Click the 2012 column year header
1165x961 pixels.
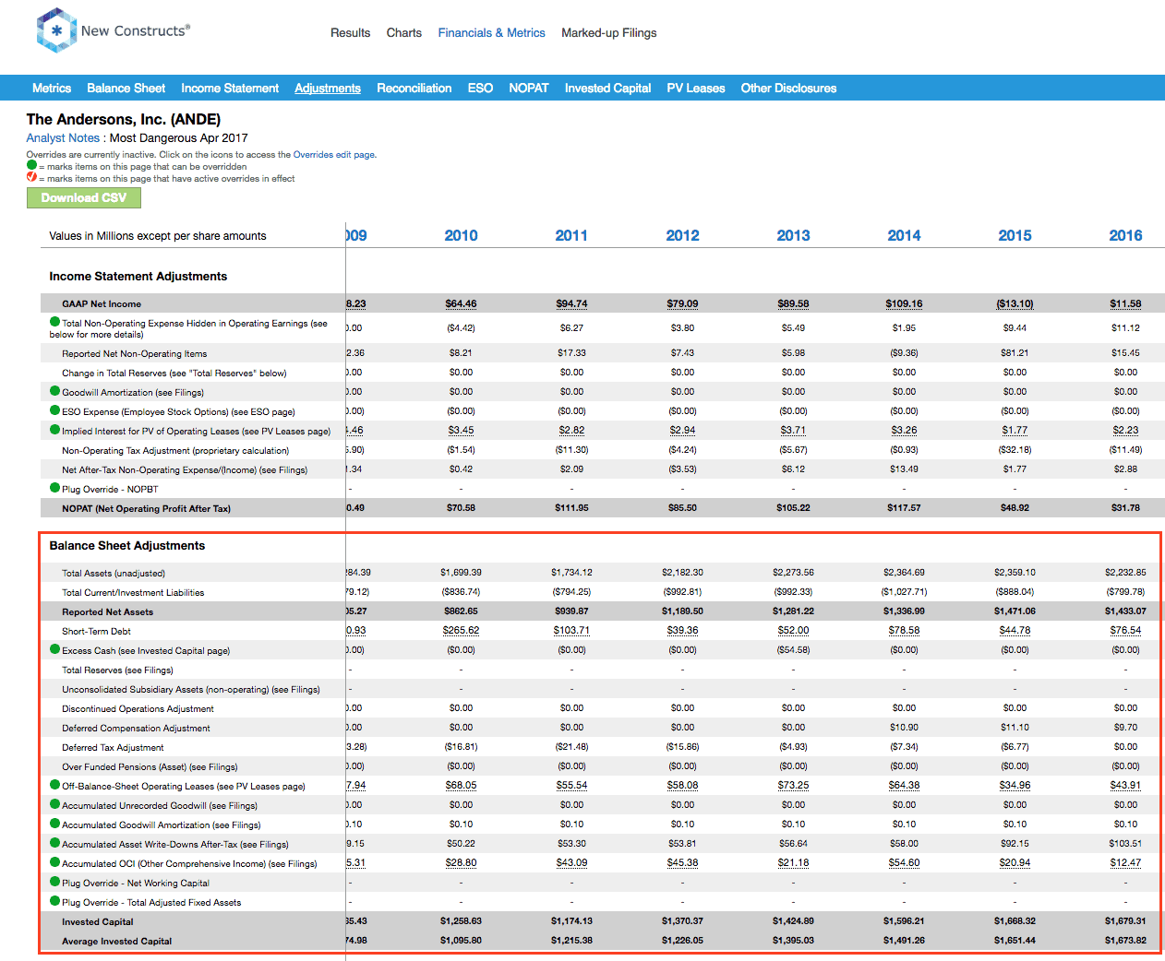pyautogui.click(x=683, y=236)
